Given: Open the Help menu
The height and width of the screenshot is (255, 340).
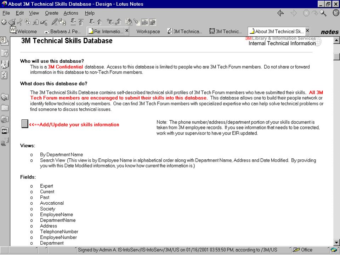Looking at the screenshot, I should [x=90, y=13].
